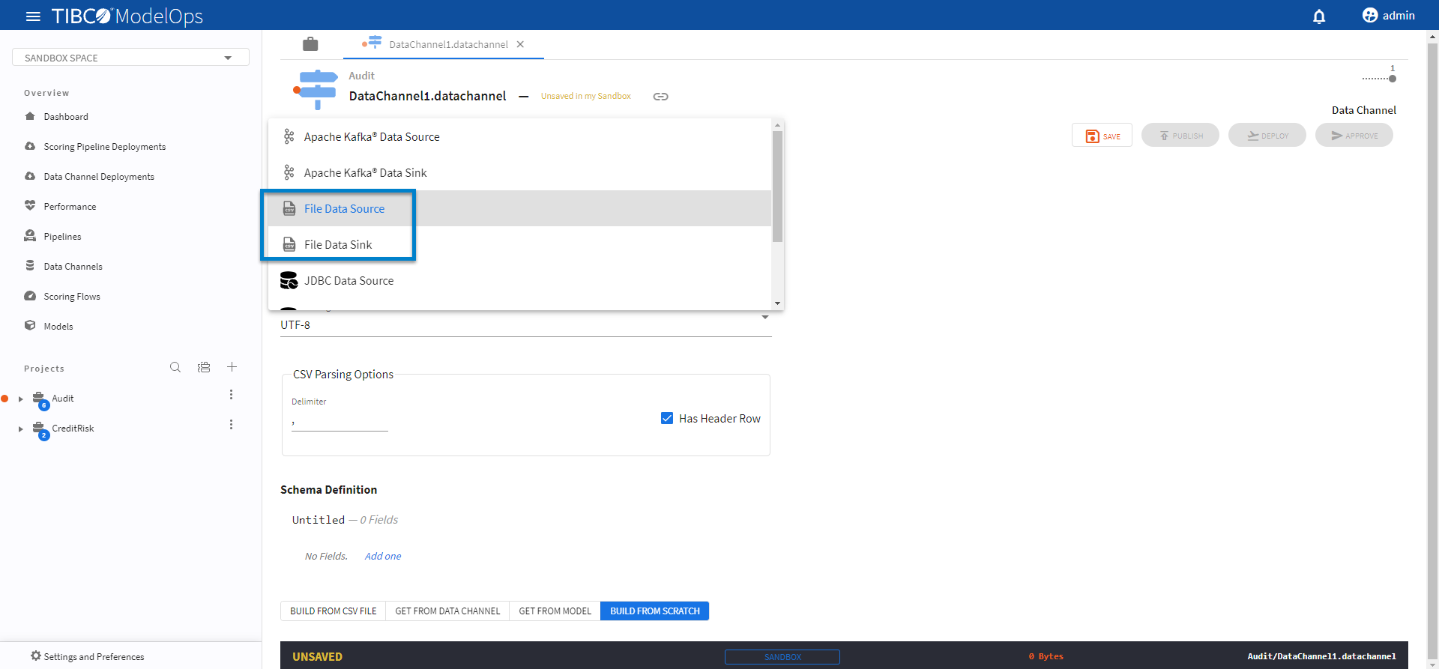Open Dashboard from sidebar
Screen dimensions: 1439x669
coord(66,116)
